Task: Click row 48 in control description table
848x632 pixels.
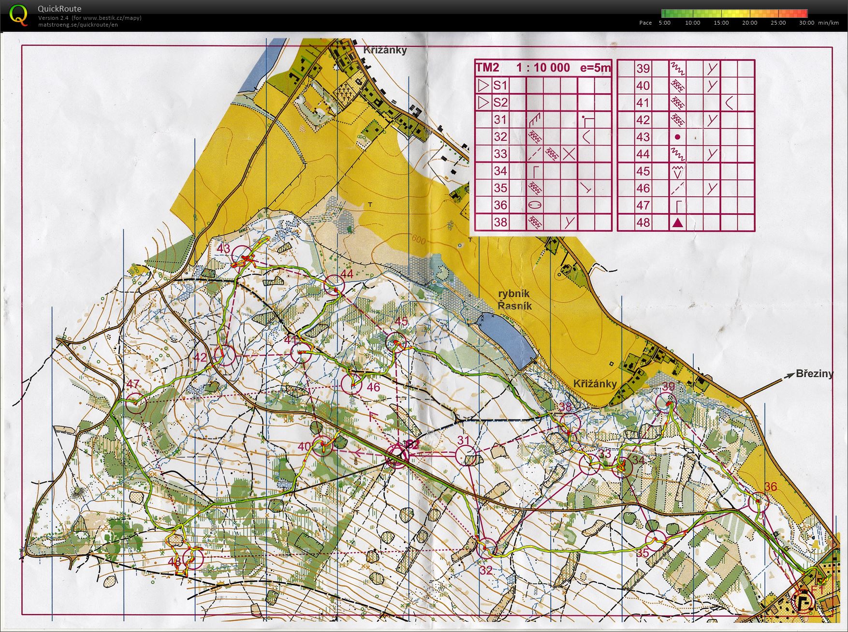Action: pos(686,222)
